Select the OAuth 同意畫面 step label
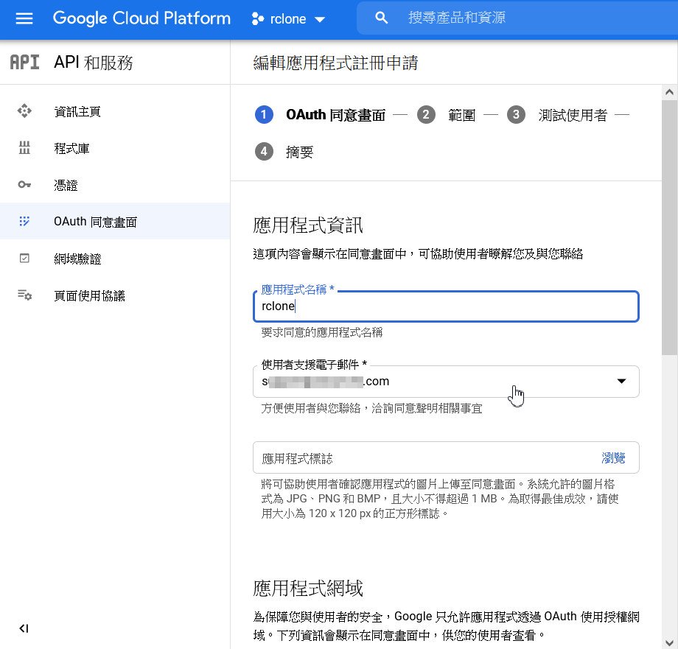 (335, 115)
